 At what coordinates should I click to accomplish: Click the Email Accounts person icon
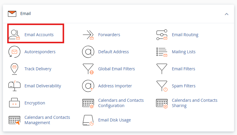pos(14,35)
